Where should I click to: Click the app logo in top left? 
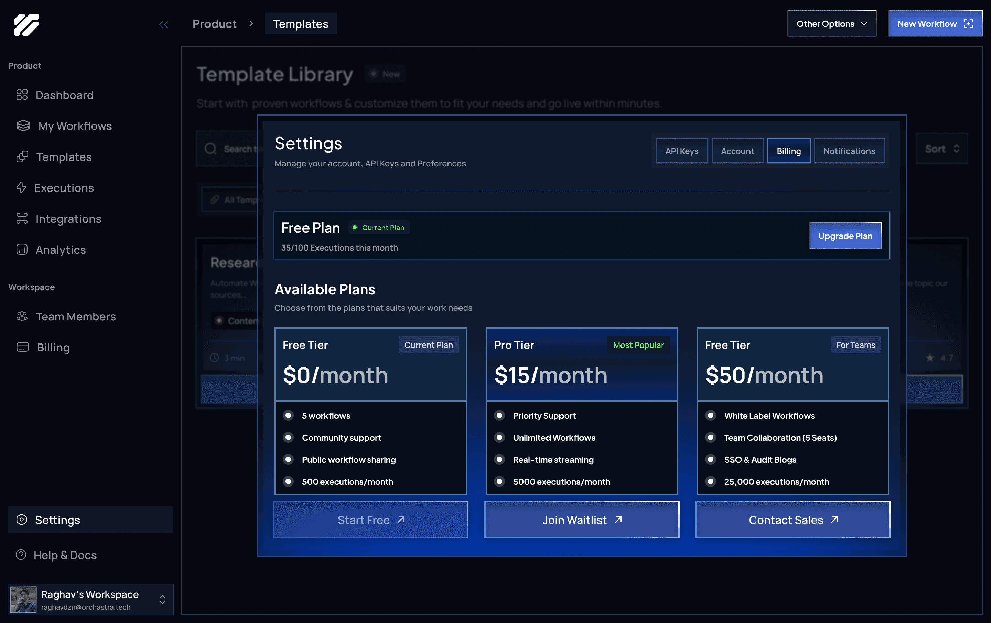point(26,24)
